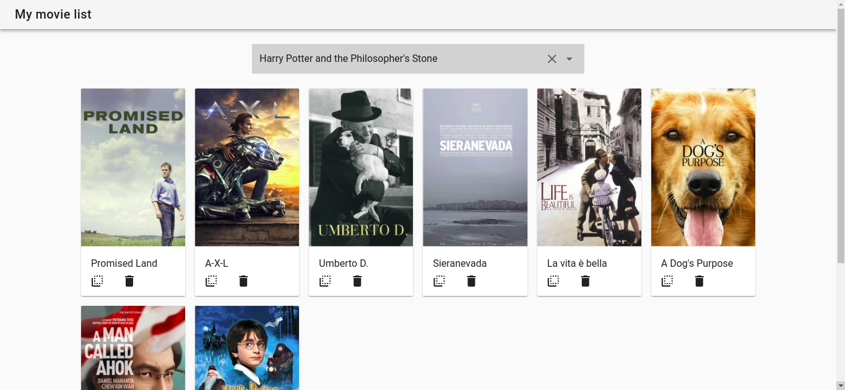Delete the A Dog's Purpose card
This screenshot has height=390, width=845.
[700, 281]
